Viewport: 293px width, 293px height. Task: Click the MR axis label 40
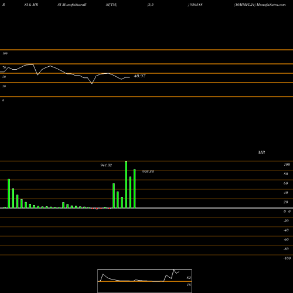(286, 193)
